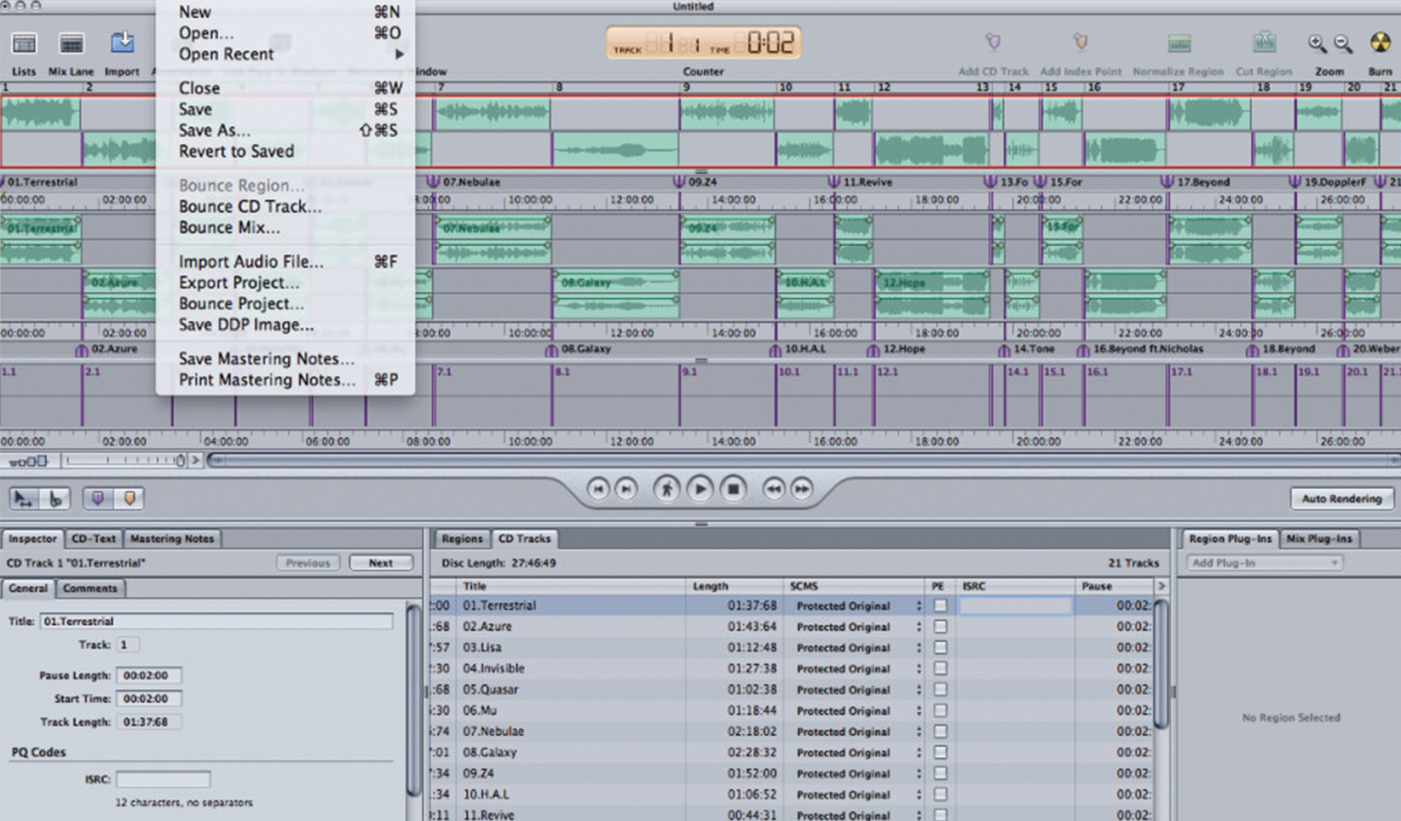Click the zoom out magnifier icon

click(1343, 43)
